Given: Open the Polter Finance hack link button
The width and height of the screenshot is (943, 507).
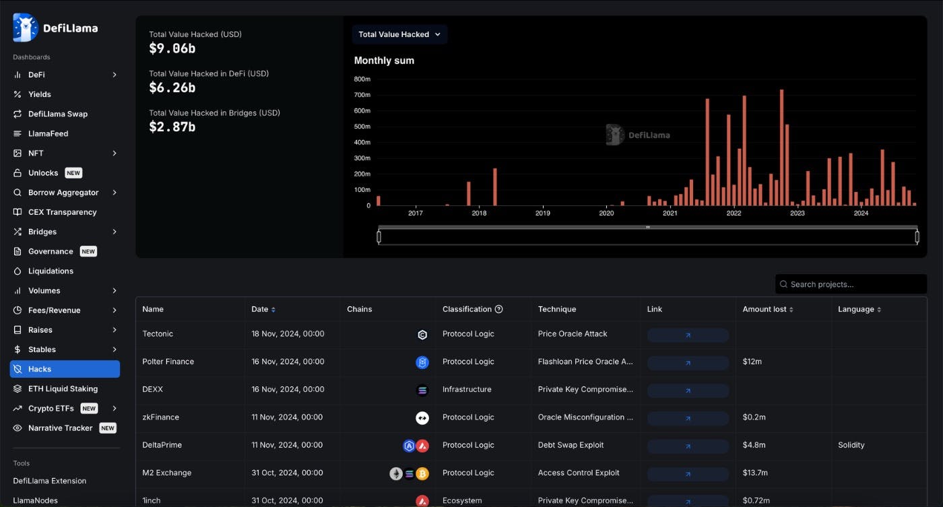Looking at the screenshot, I should pyautogui.click(x=688, y=363).
